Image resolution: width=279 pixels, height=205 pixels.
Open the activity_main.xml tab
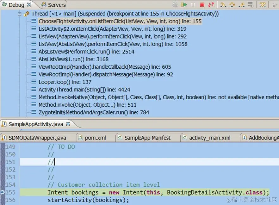[210, 138]
